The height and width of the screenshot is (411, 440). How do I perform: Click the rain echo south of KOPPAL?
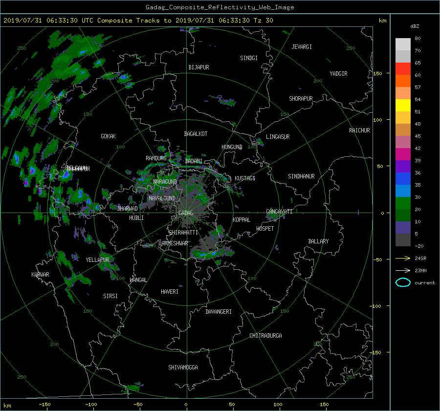point(212,253)
